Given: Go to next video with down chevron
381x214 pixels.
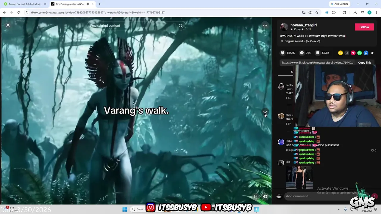Looking at the screenshot, I should pos(265,112).
